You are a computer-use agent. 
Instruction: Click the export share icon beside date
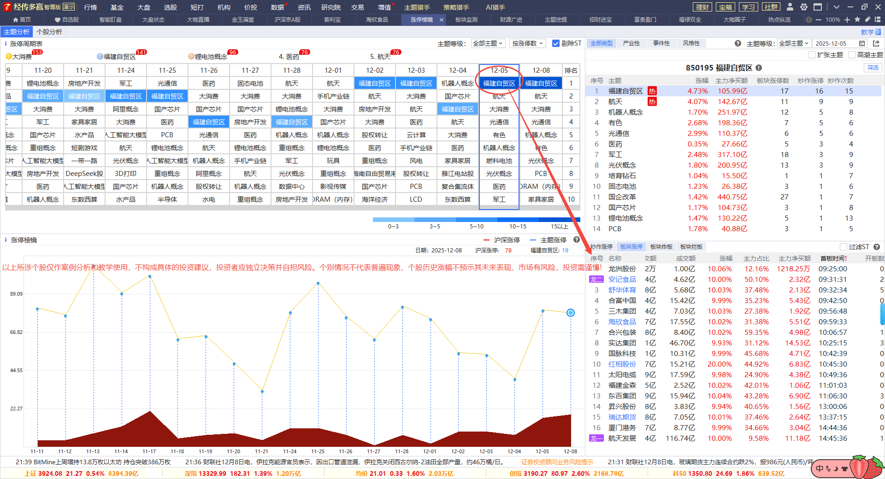(876, 43)
